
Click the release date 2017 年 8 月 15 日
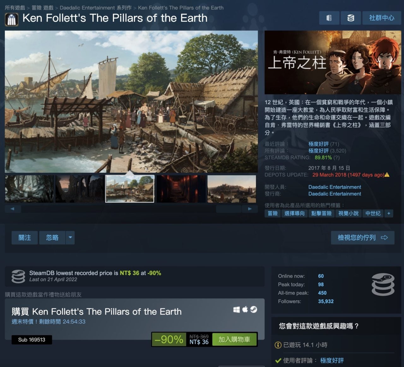click(x=329, y=168)
